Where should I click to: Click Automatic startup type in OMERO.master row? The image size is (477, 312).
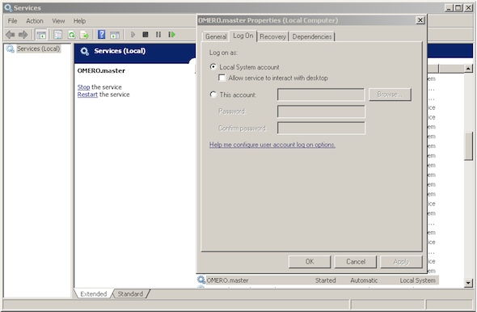coord(364,280)
